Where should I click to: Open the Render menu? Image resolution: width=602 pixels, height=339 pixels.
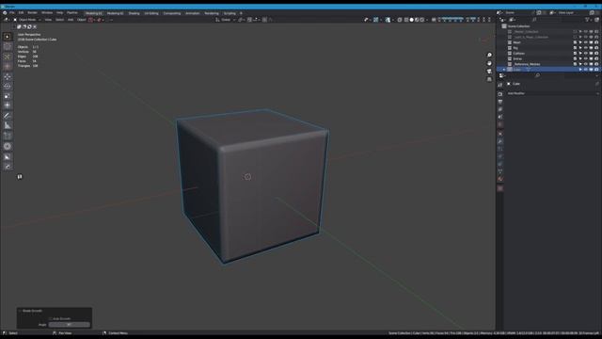[33, 12]
